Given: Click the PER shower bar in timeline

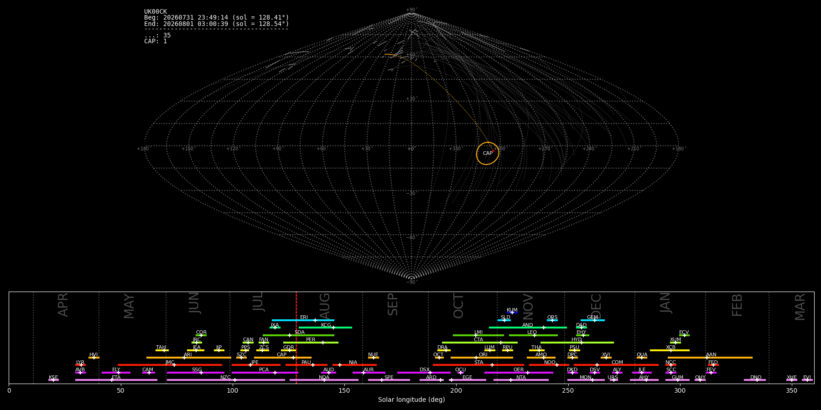Looking at the screenshot, I should (311, 343).
